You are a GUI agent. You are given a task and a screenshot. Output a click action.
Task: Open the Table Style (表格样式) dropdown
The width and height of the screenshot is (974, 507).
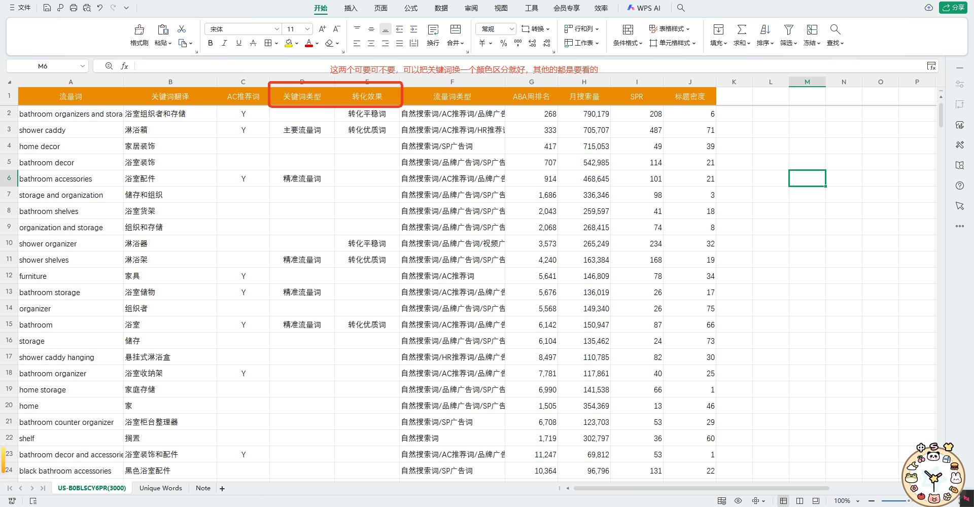pyautogui.click(x=670, y=29)
